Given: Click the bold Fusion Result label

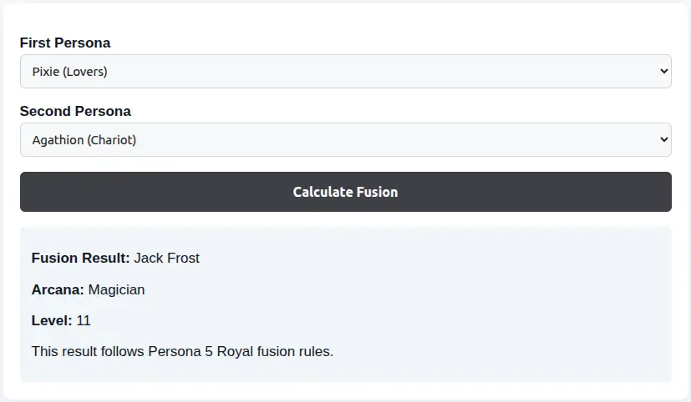Looking at the screenshot, I should coord(80,259).
